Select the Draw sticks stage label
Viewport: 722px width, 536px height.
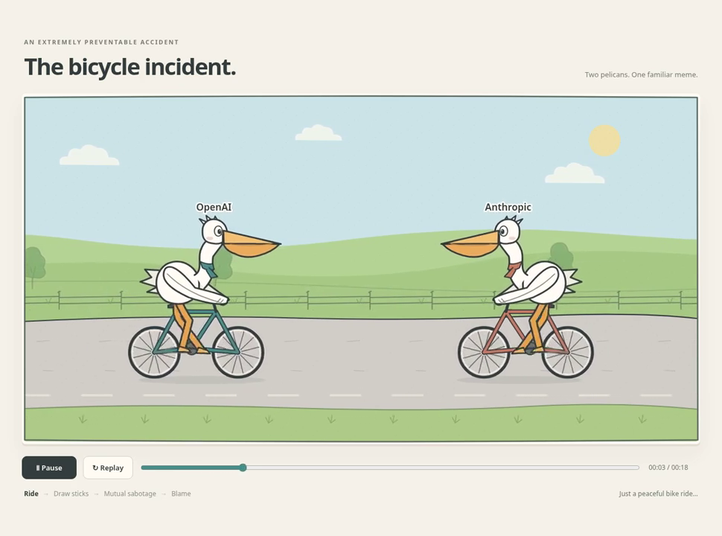tap(71, 494)
